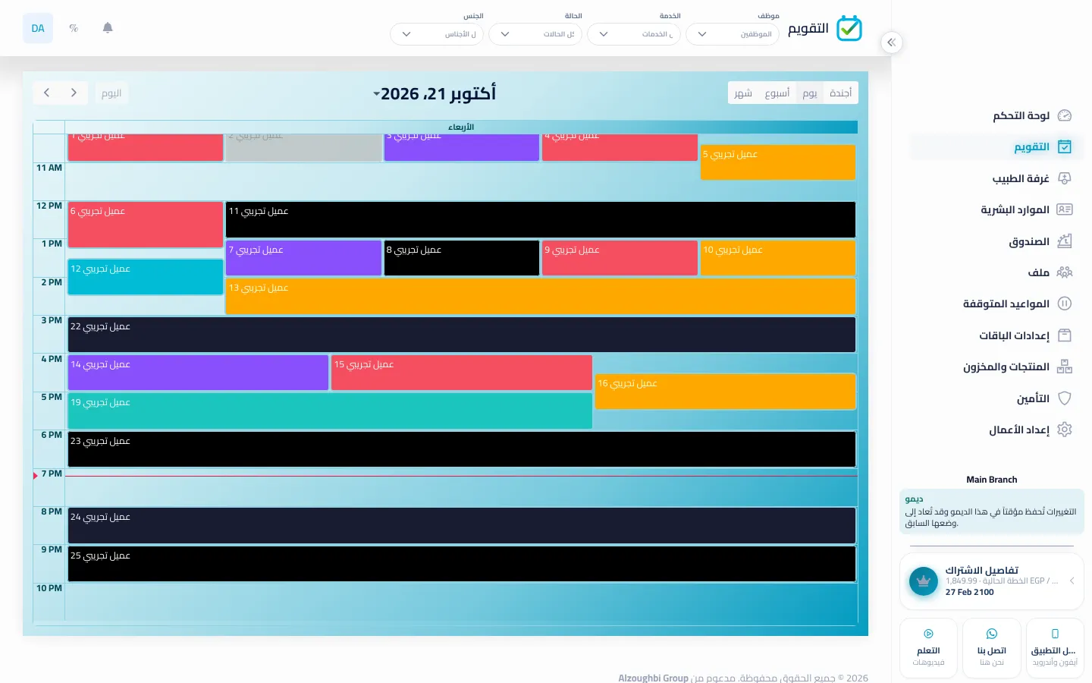
Task: Open appointment عميل تجريبي 8
Action: pyautogui.click(x=462, y=258)
